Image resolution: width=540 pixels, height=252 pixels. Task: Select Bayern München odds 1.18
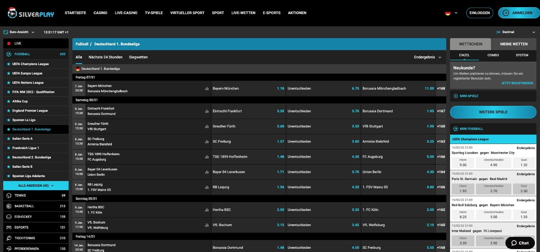(x=248, y=89)
